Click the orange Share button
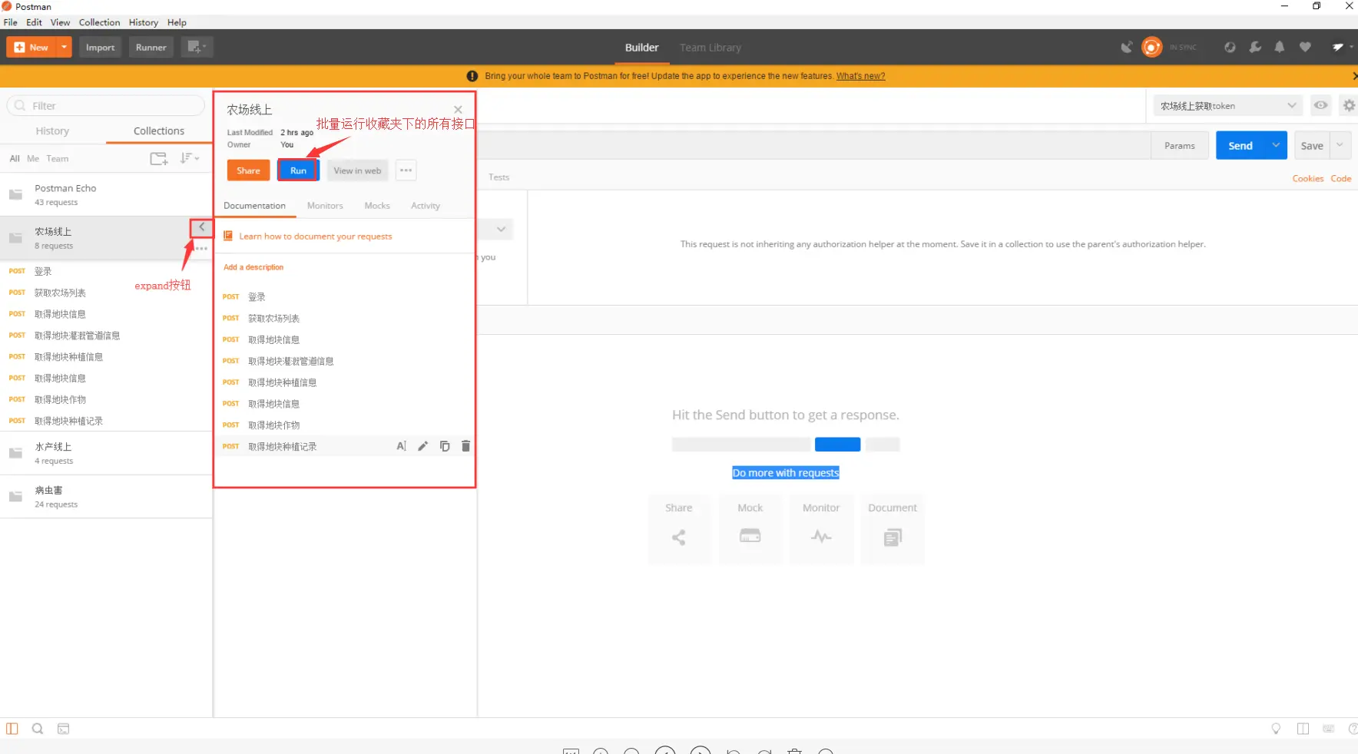The image size is (1358, 754). (x=248, y=170)
